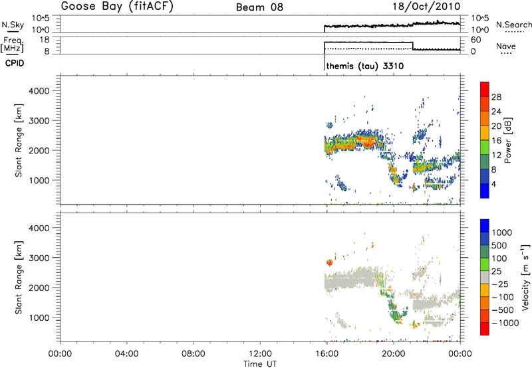532x368 pixels.
Task: Click the 'themis (tau) 3310' annotation
Action: (x=365, y=66)
